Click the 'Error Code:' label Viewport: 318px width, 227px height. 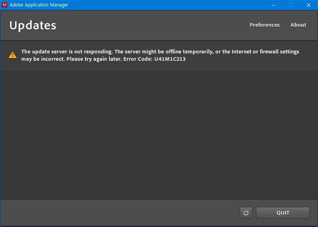[138, 59]
